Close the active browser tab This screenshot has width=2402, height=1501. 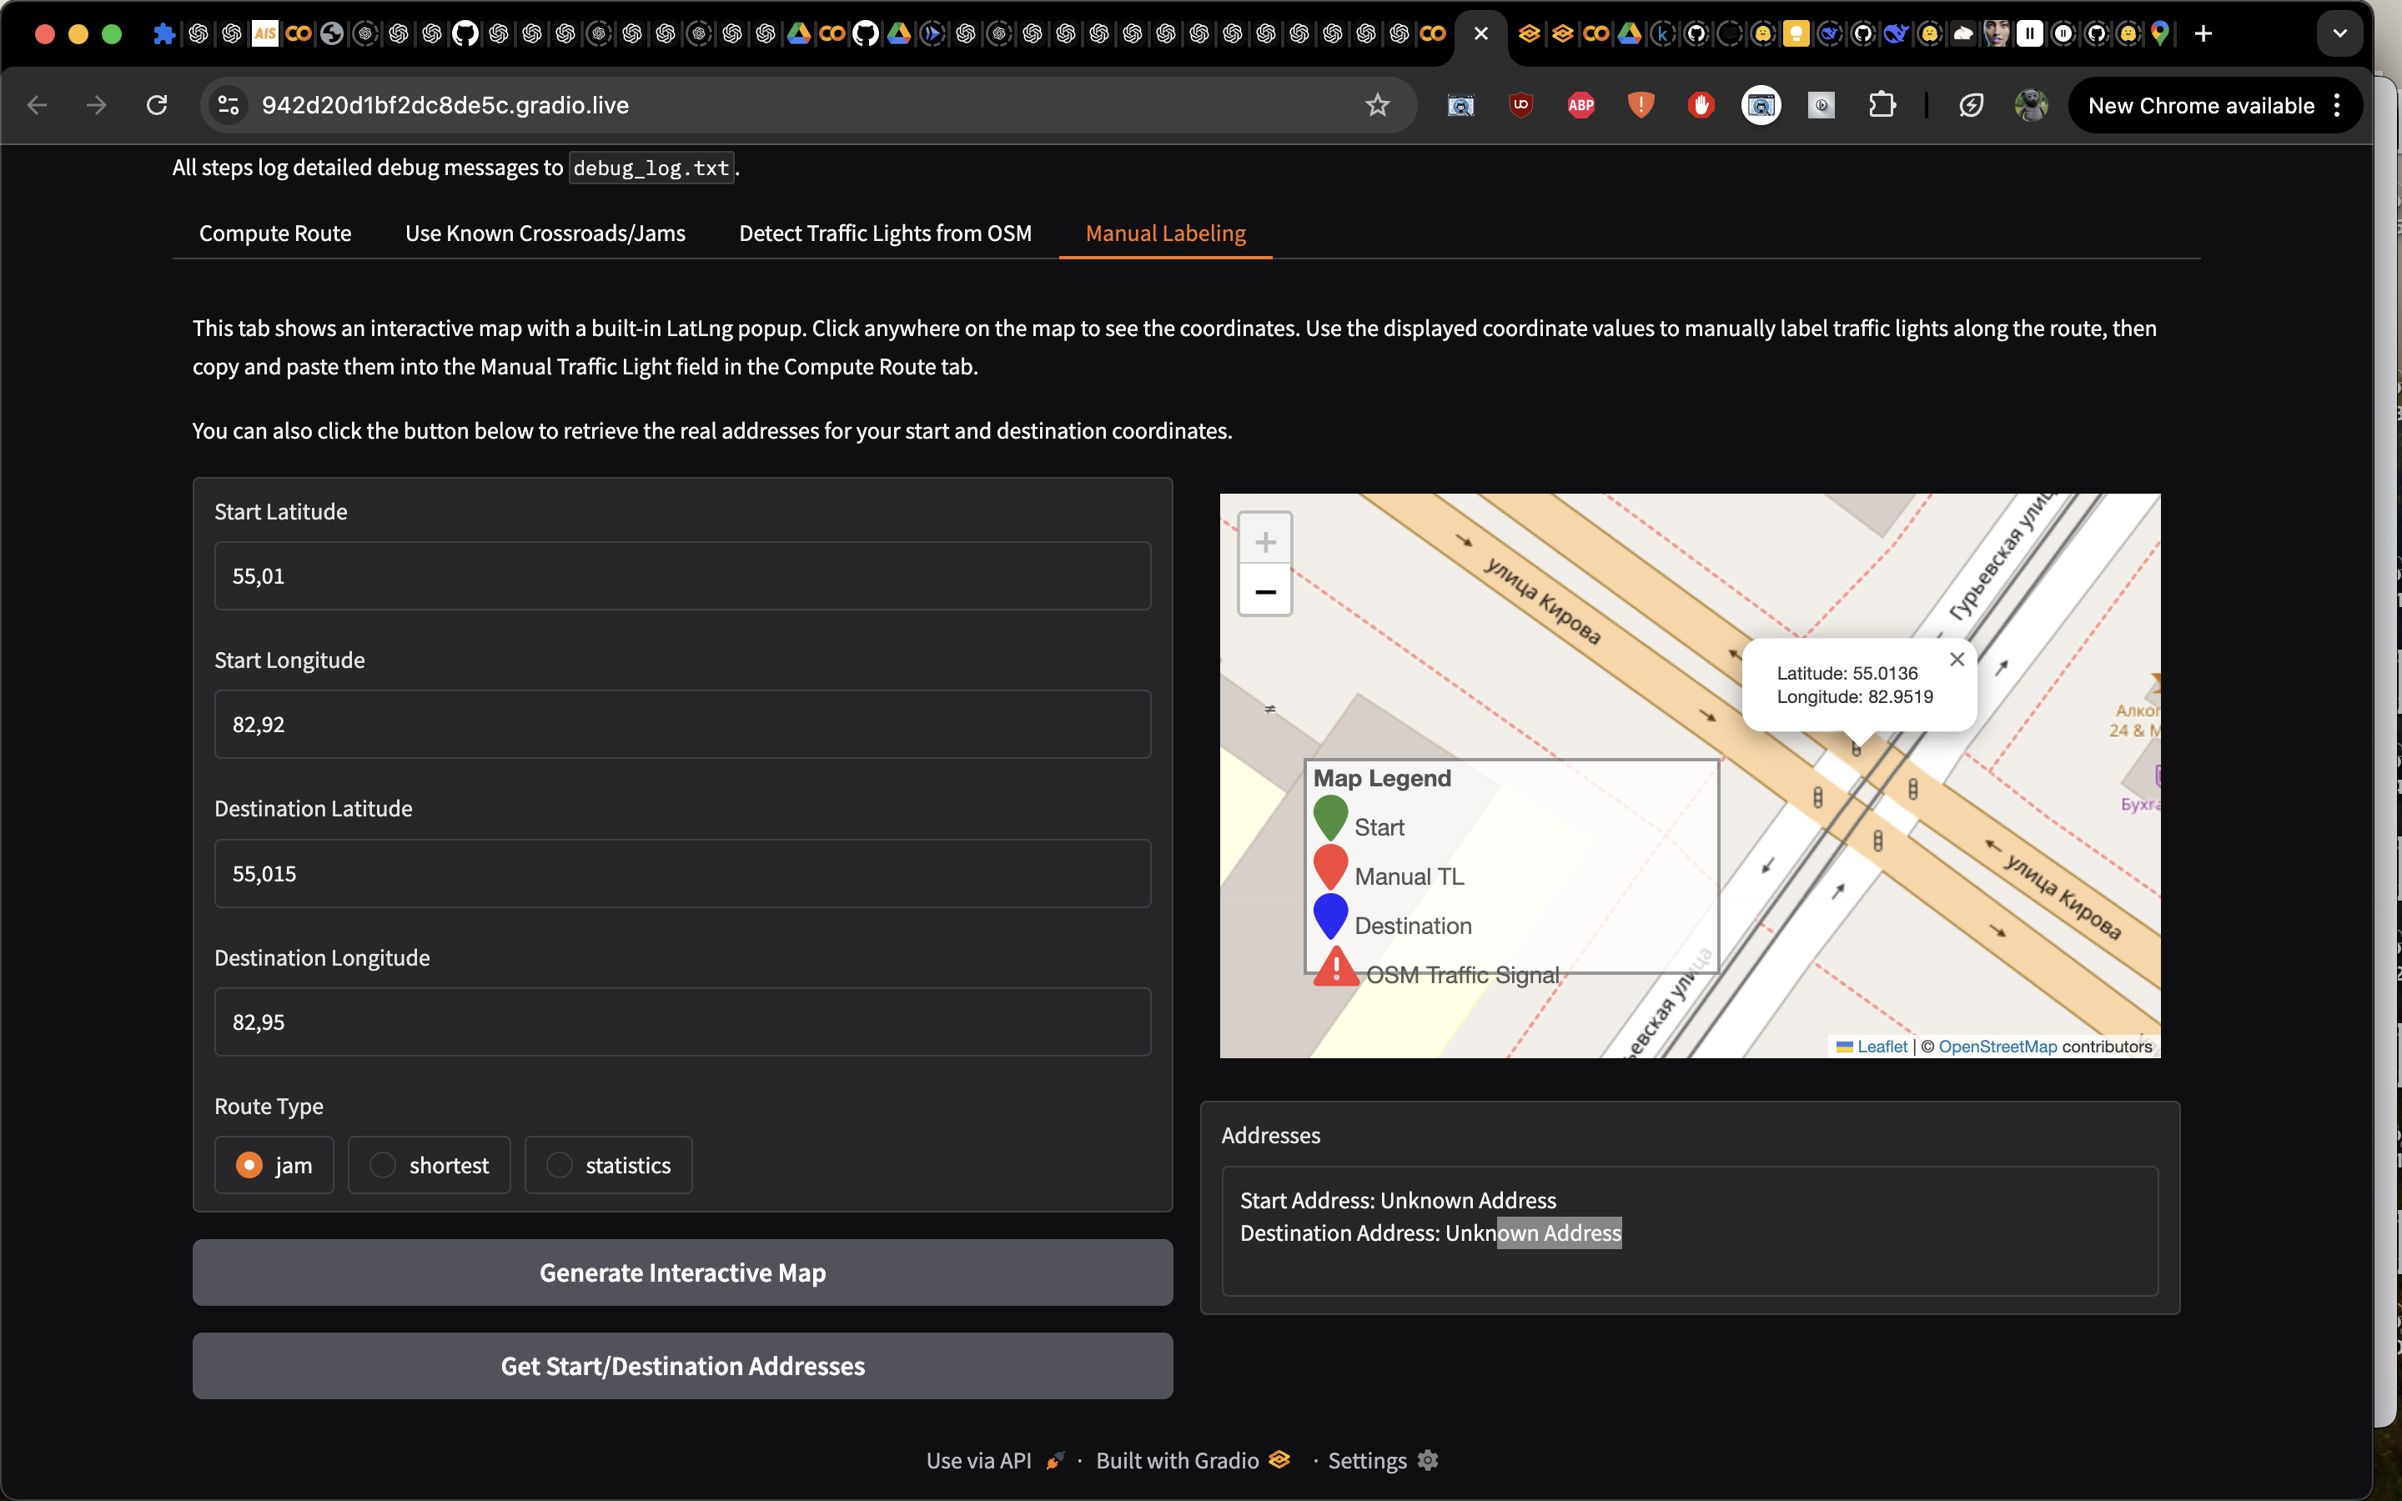click(x=1481, y=33)
